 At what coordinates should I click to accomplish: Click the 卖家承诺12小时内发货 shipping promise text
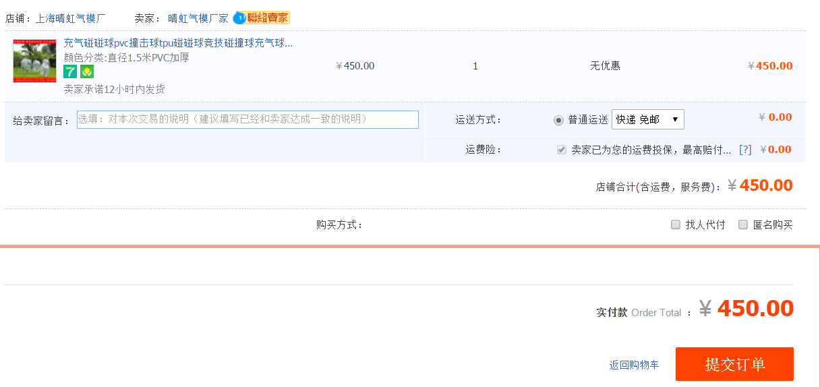(114, 89)
